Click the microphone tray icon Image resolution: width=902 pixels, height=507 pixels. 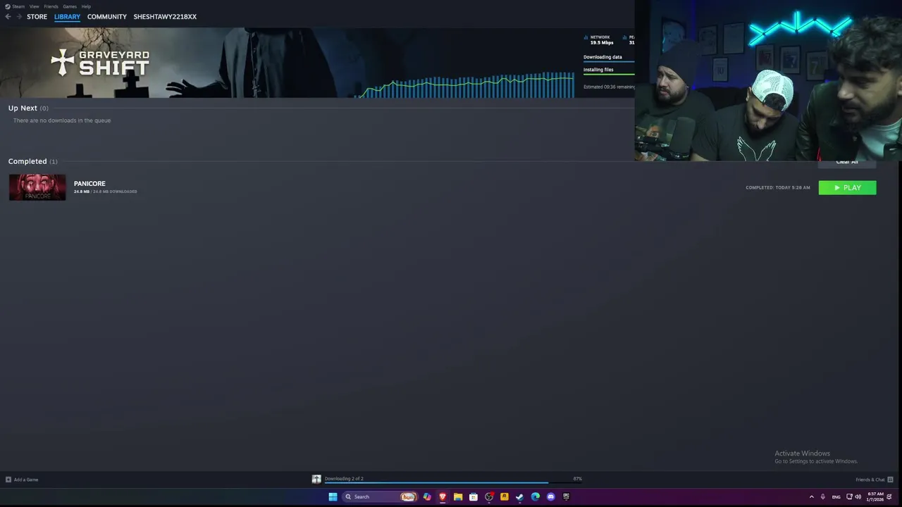tap(822, 496)
